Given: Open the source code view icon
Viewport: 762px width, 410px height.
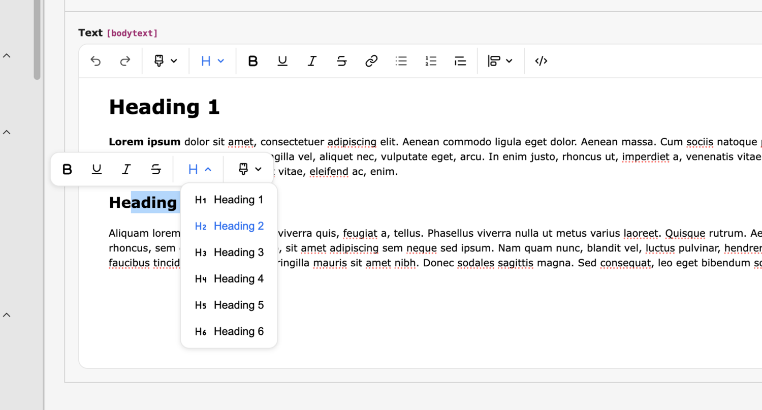Looking at the screenshot, I should [x=541, y=61].
